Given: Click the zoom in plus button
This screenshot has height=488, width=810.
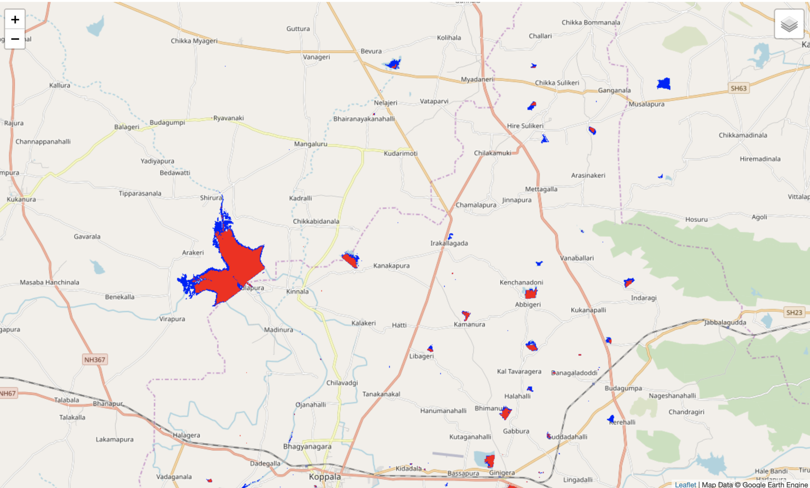Looking at the screenshot, I should pos(15,20).
